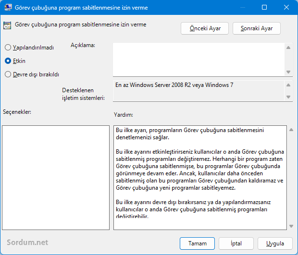Choose the Etkin radio button
The image size is (298, 255).
click(8, 61)
